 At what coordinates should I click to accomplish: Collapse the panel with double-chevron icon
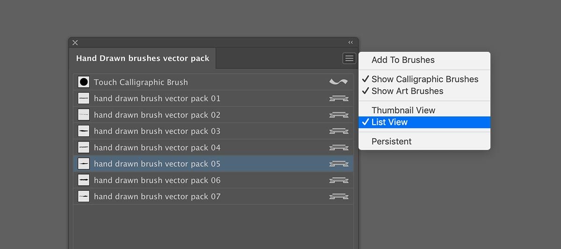tap(351, 43)
